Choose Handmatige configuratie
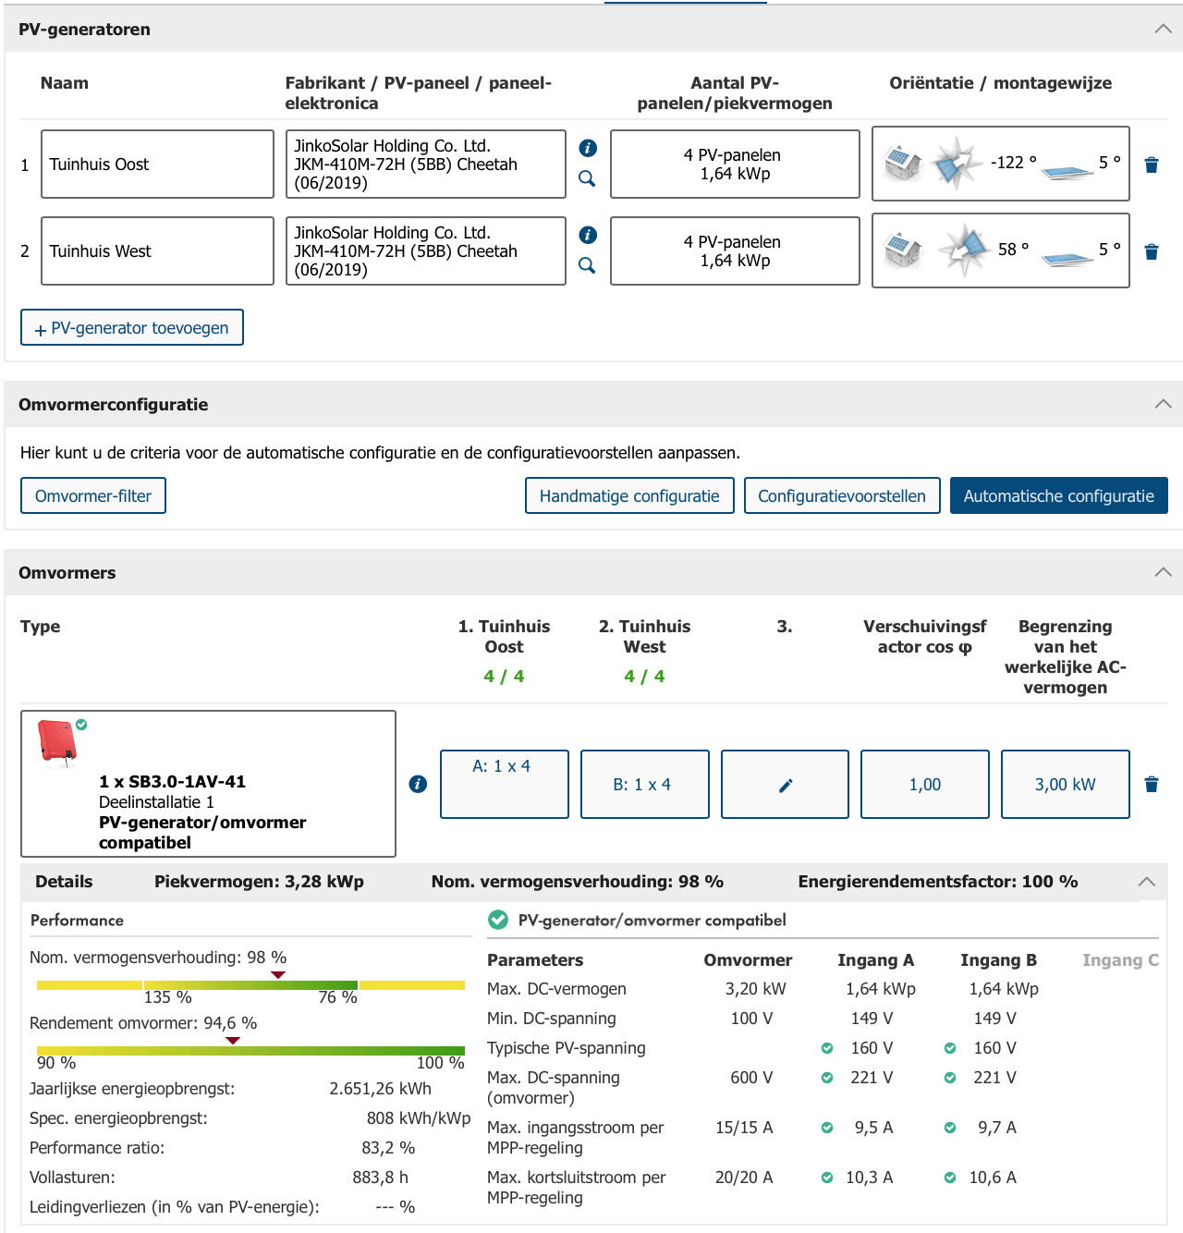The height and width of the screenshot is (1233, 1183). [629, 495]
